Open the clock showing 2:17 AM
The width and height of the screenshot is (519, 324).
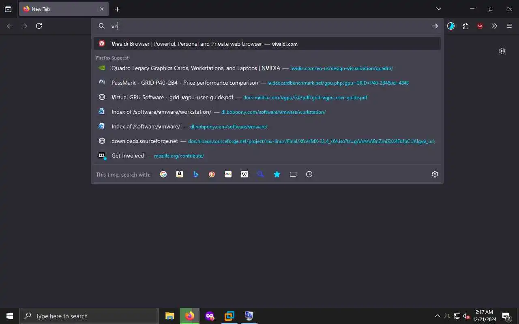point(484,316)
